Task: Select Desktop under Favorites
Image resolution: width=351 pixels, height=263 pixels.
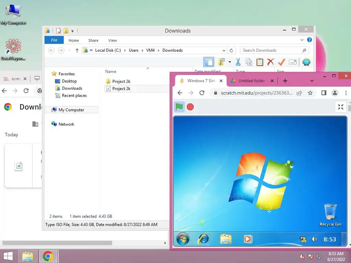Action: [69, 81]
